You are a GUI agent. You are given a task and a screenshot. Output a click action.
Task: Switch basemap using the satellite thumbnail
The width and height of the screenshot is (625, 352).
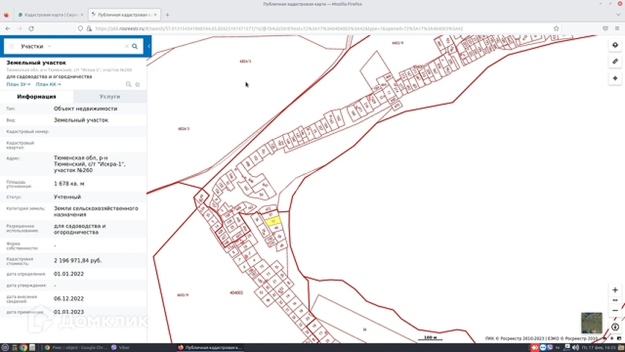tap(591, 323)
